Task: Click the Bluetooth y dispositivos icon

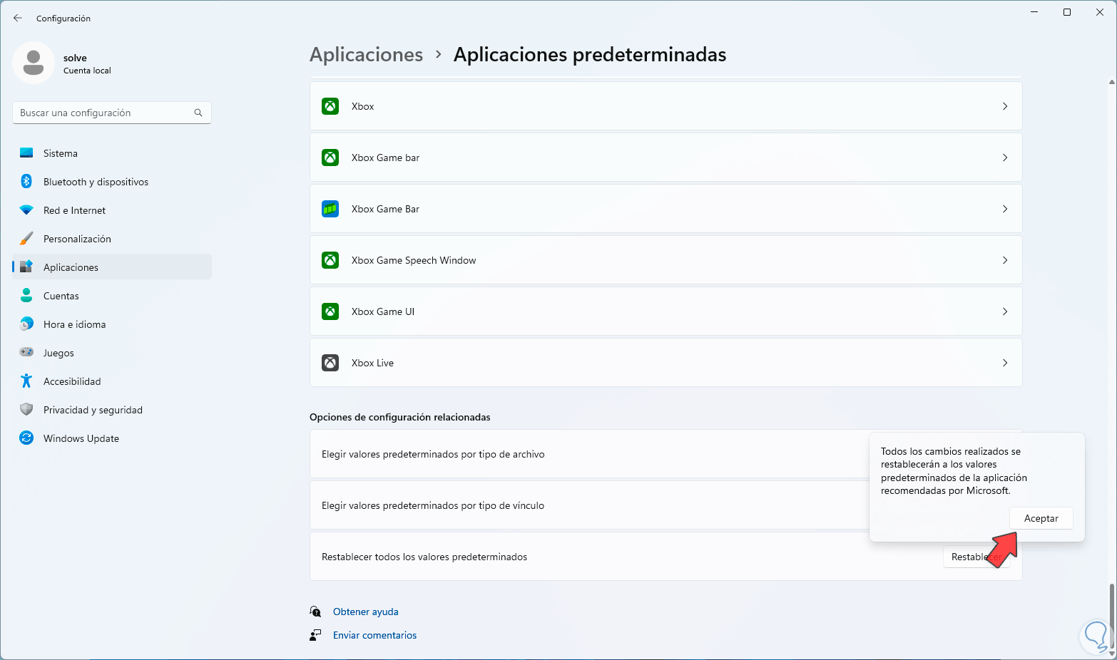Action: point(26,182)
